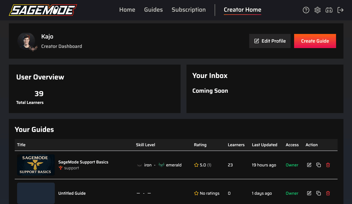Click the logout icon
Image resolution: width=352 pixels, height=204 pixels.
(x=341, y=10)
